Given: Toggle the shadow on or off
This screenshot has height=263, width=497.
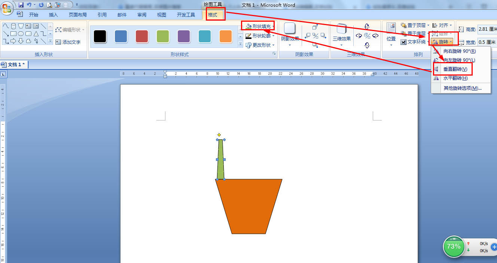Looking at the screenshot, I should (315, 36).
